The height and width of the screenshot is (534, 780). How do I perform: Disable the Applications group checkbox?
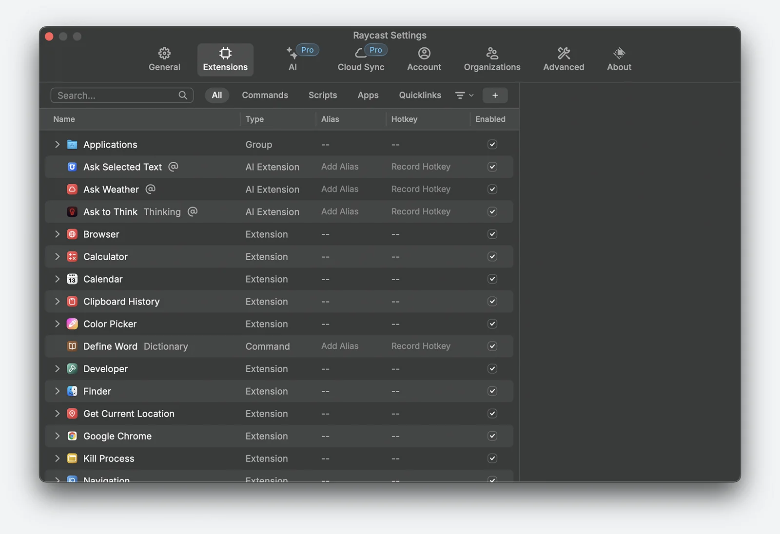coord(492,144)
